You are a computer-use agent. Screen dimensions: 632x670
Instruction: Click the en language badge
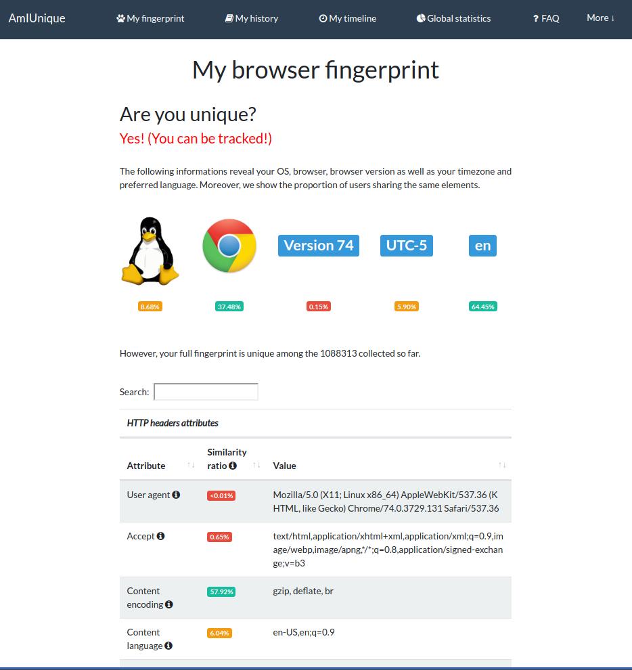tap(482, 246)
